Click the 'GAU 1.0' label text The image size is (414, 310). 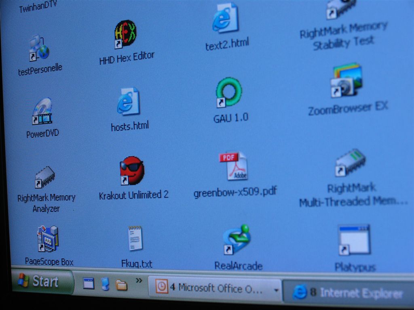pos(231,118)
